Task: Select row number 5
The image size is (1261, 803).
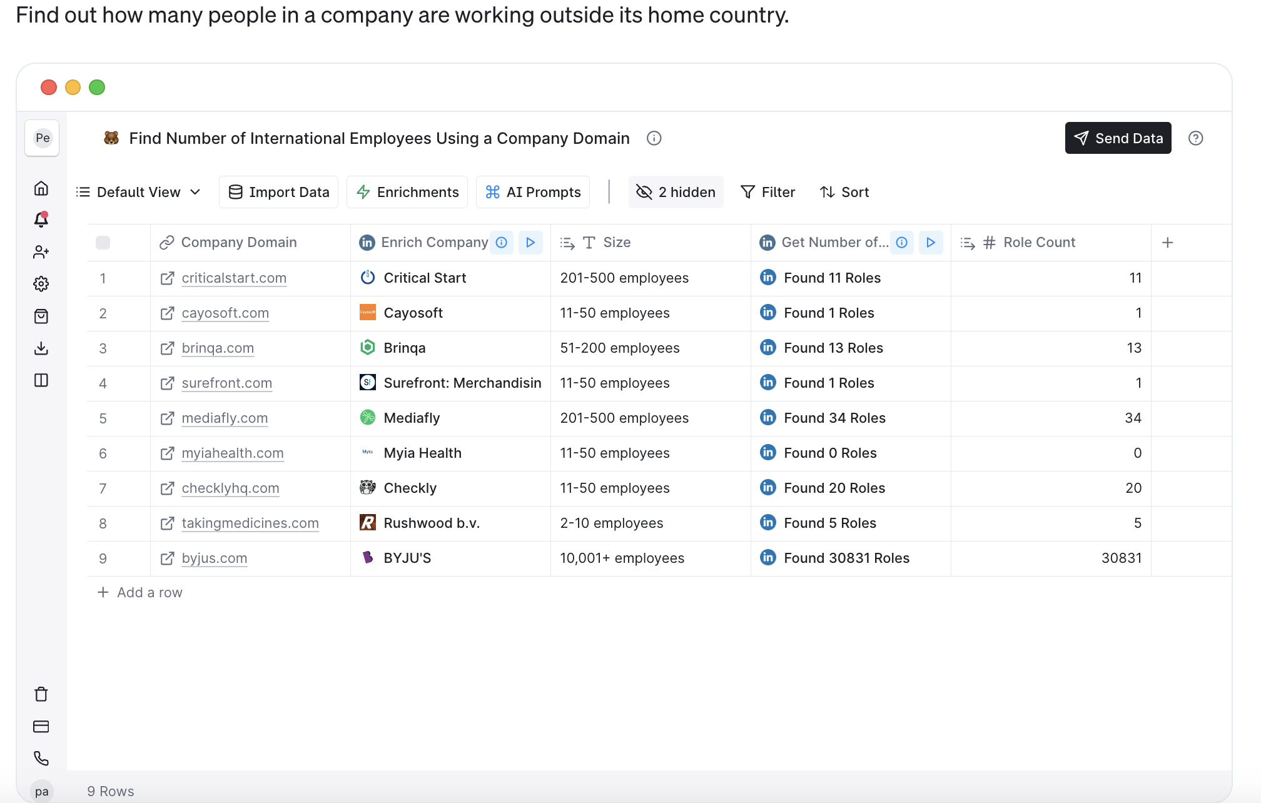Action: coord(103,418)
